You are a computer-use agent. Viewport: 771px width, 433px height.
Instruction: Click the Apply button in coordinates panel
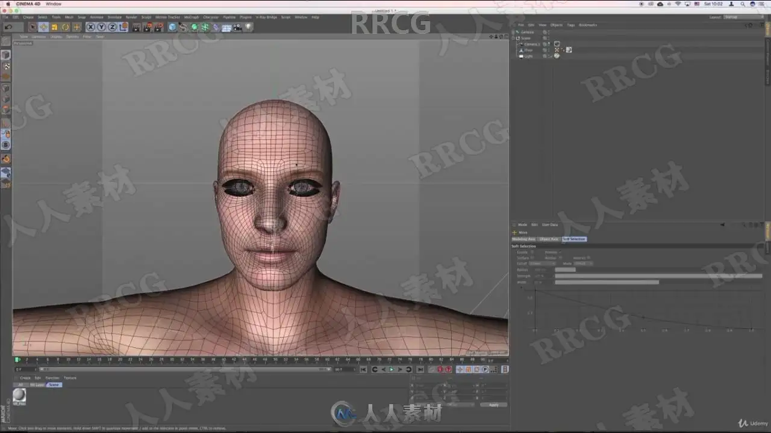click(494, 405)
